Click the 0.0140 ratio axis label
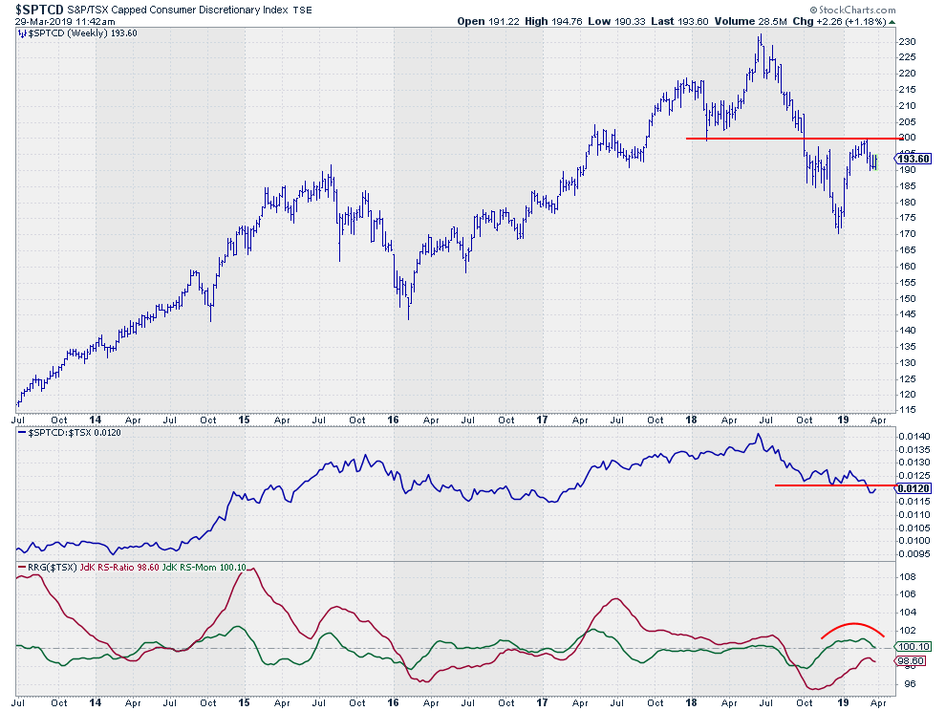 pyautogui.click(x=914, y=437)
